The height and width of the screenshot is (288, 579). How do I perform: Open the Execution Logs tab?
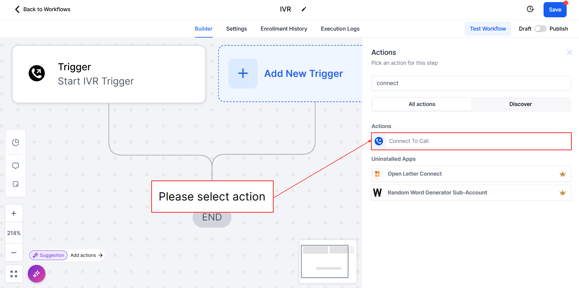340,29
